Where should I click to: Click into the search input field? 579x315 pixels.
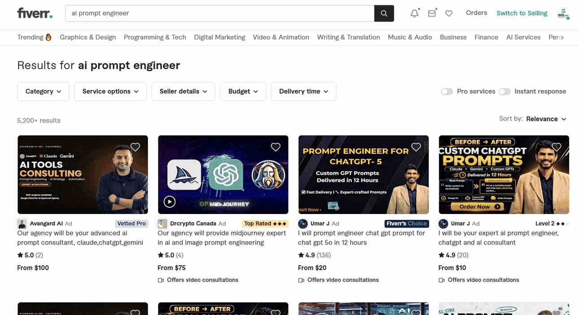220,13
